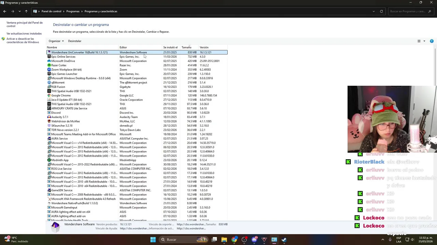Sort by the Versión column header
This screenshot has width=437, height=245.
tap(213, 47)
